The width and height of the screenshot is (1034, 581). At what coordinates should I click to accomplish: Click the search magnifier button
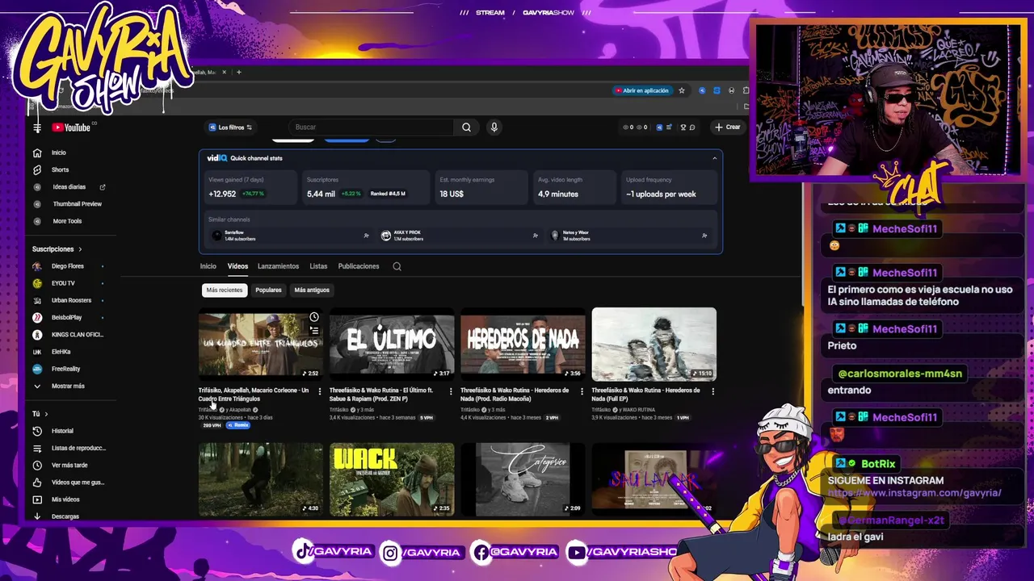click(x=466, y=127)
